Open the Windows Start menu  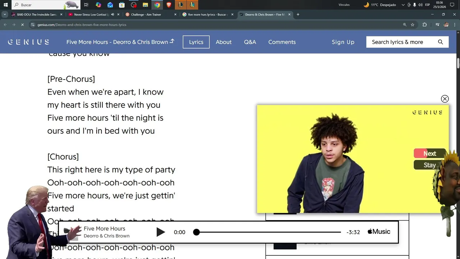click(x=5, y=5)
